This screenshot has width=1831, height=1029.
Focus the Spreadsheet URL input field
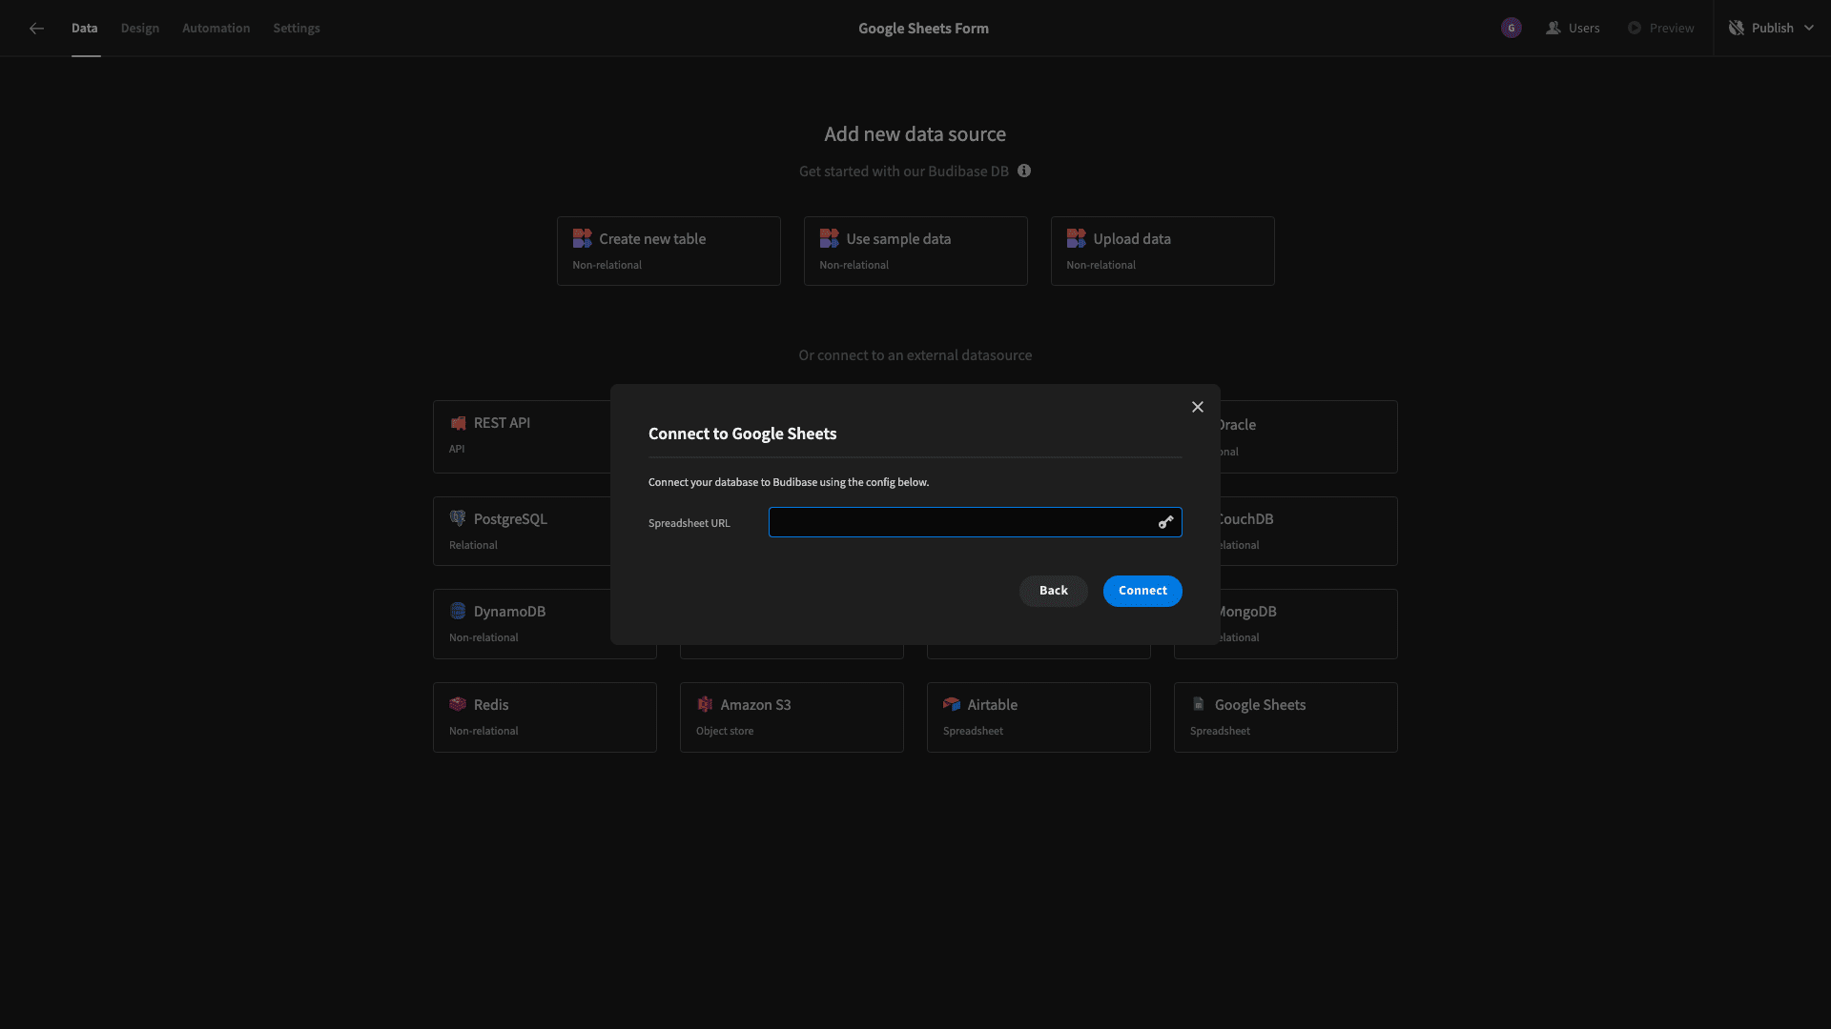[x=976, y=522]
